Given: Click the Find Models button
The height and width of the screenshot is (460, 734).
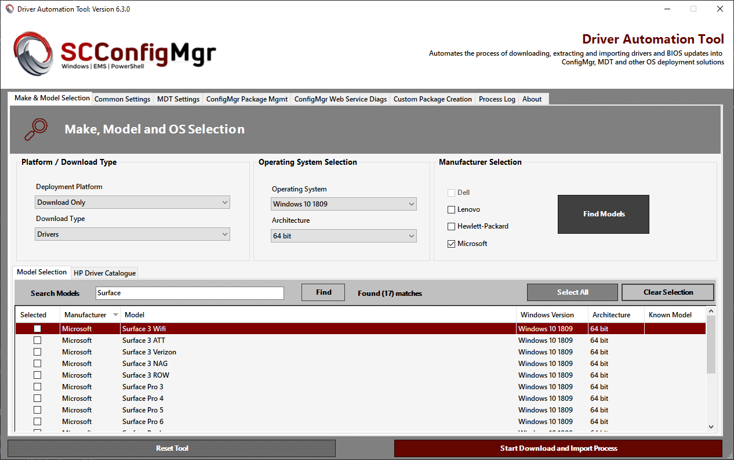Looking at the screenshot, I should coord(603,214).
